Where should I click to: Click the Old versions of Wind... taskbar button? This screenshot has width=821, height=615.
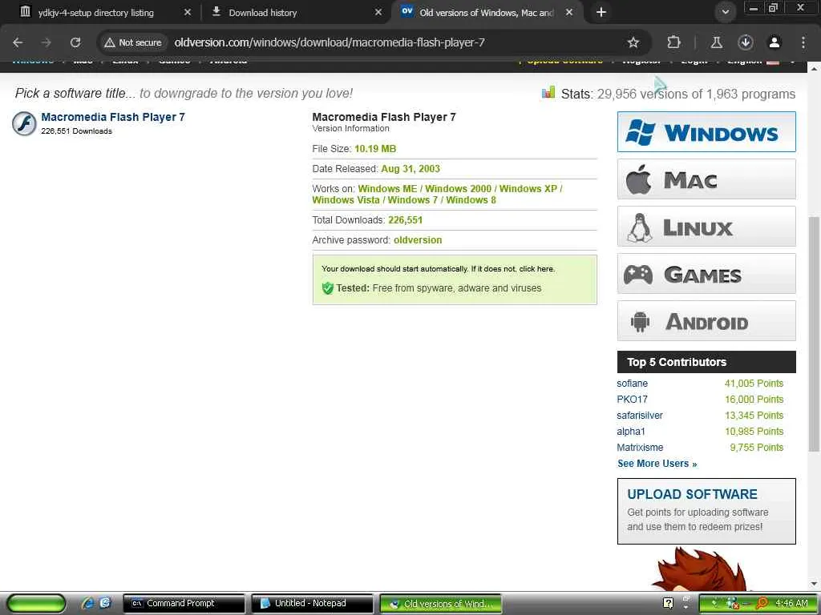point(440,604)
